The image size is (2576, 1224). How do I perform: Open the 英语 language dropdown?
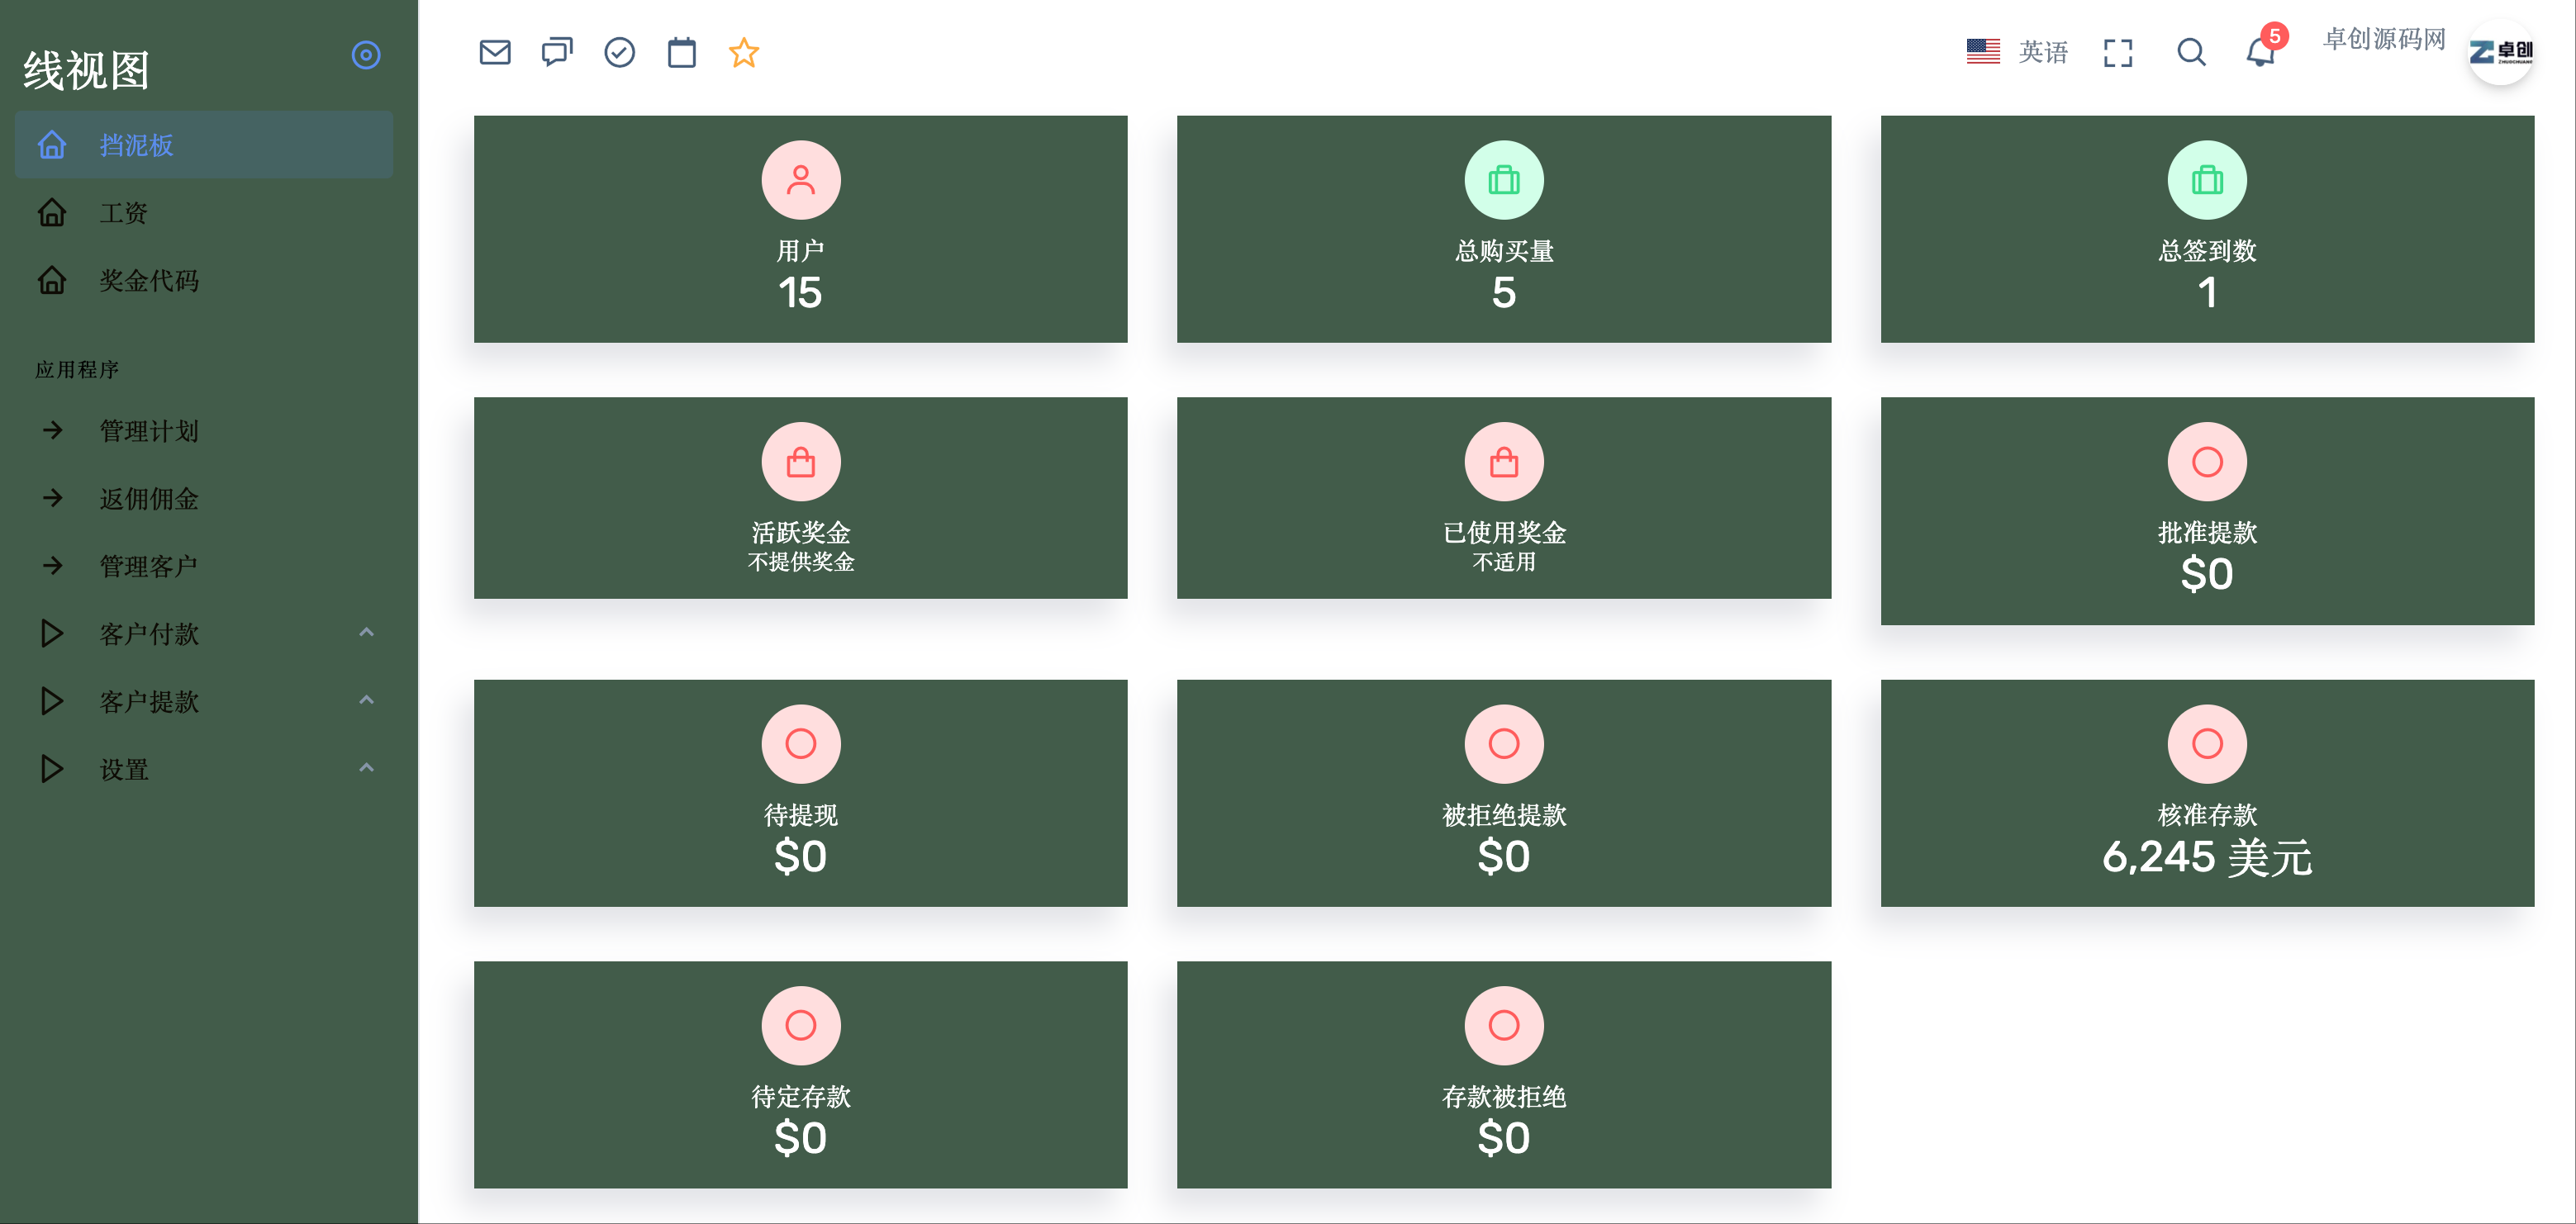(x=2016, y=52)
